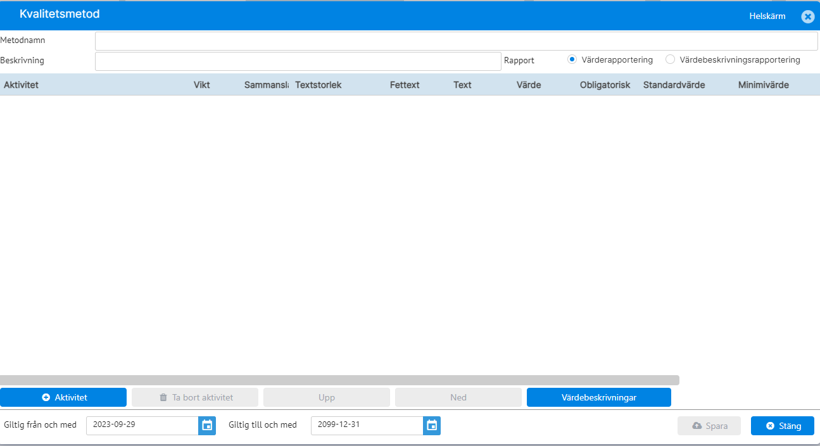Click the Text column header
820x446 pixels.
pyautogui.click(x=462, y=85)
